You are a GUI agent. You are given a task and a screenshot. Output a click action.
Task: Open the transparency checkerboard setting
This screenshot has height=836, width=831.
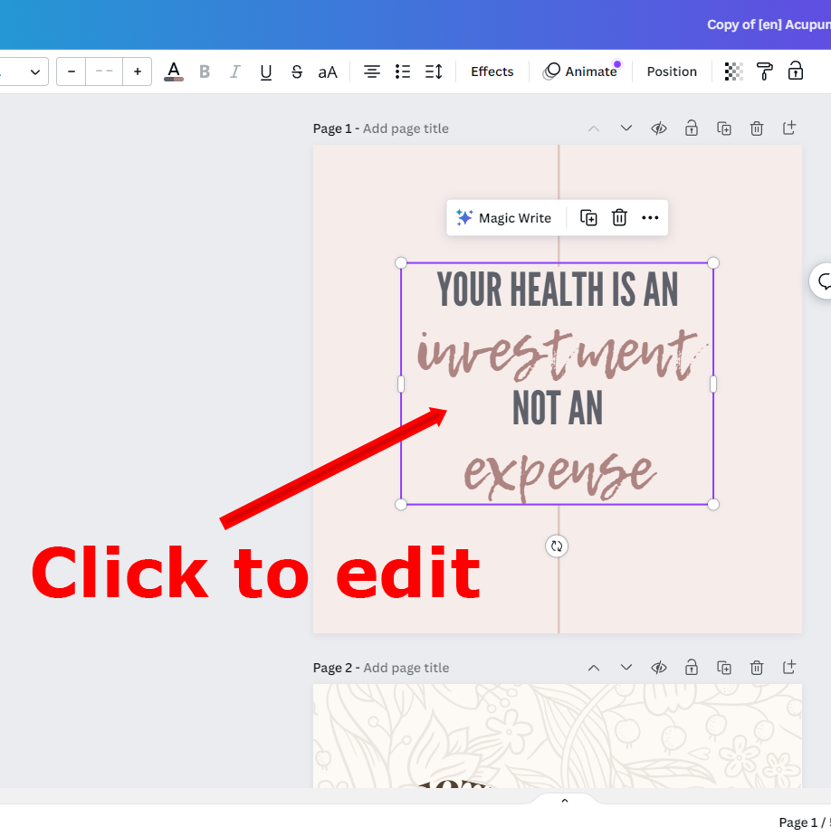(734, 71)
